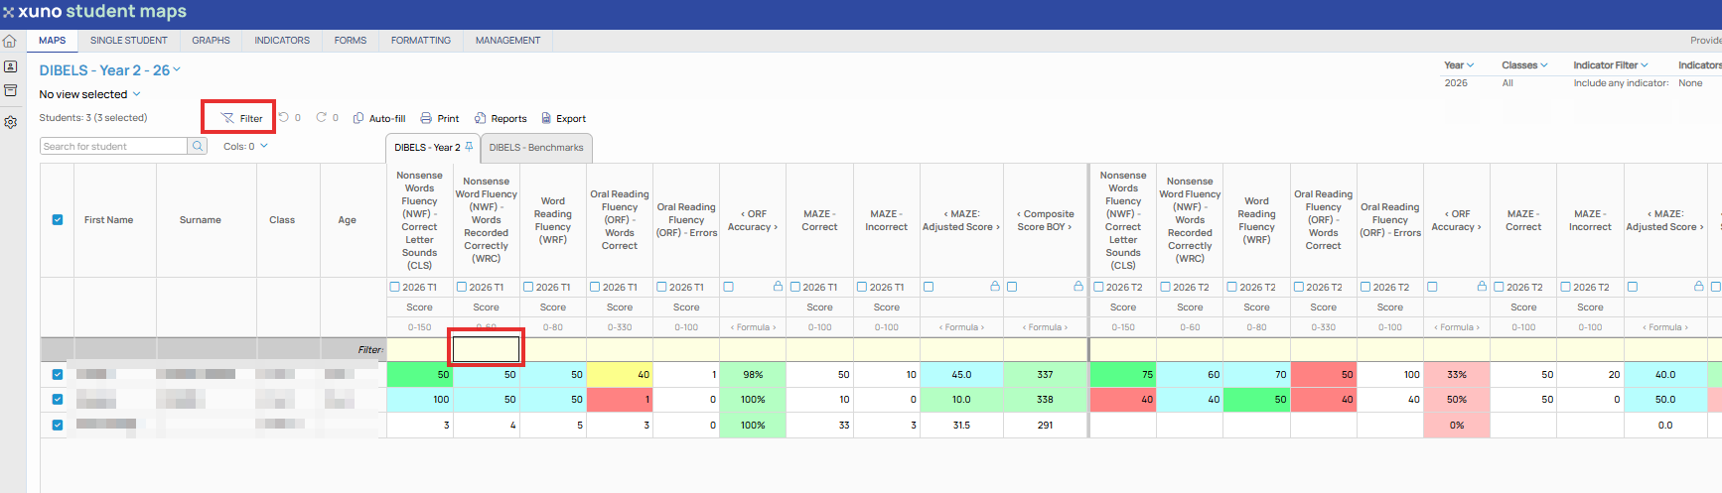Click the search magnifier icon
This screenshot has height=493, width=1722.
click(198, 146)
